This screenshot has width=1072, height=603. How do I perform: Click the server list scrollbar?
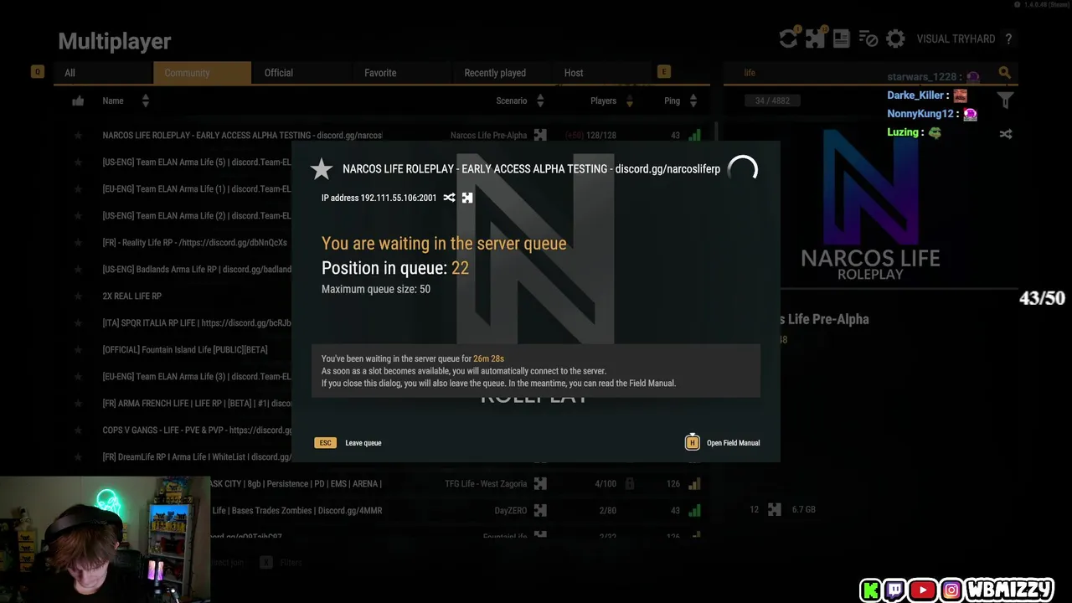[717, 131]
